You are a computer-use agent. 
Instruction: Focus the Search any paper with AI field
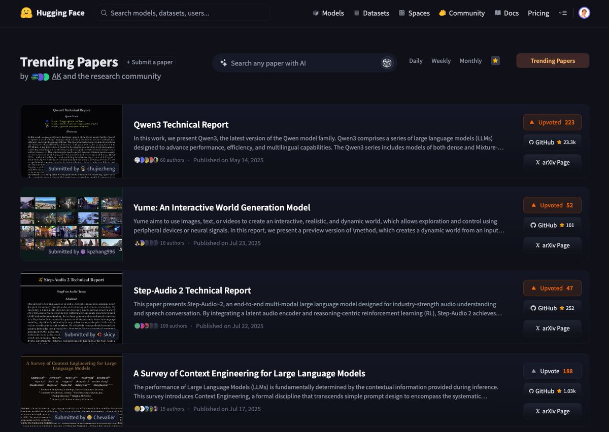303,63
